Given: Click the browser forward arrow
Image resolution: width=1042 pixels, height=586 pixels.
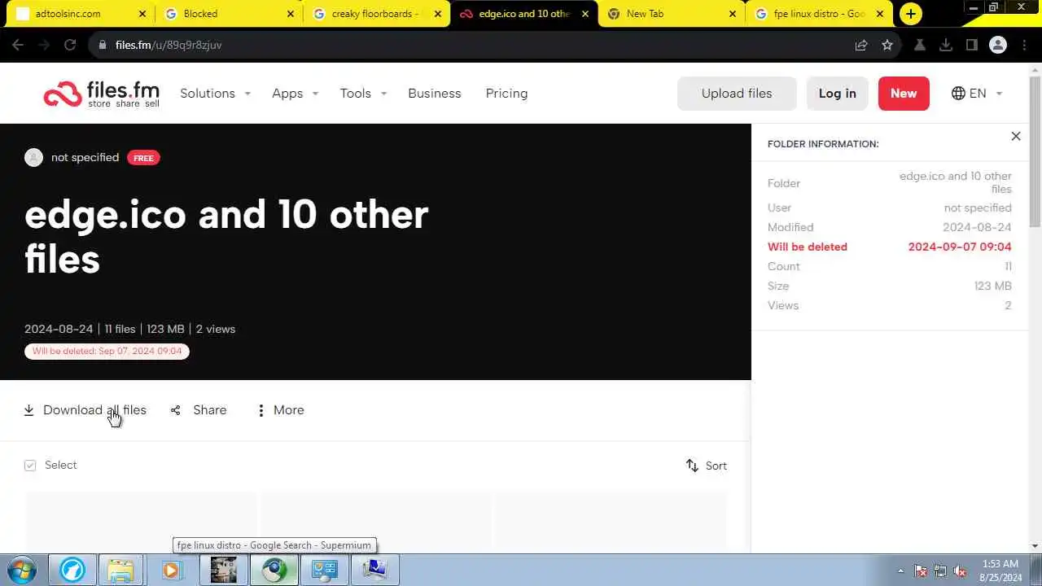Looking at the screenshot, I should pos(44,45).
